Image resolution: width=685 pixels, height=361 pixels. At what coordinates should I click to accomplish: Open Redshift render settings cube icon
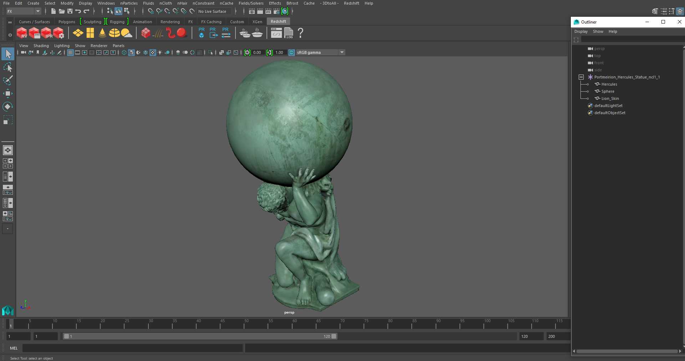(59, 33)
